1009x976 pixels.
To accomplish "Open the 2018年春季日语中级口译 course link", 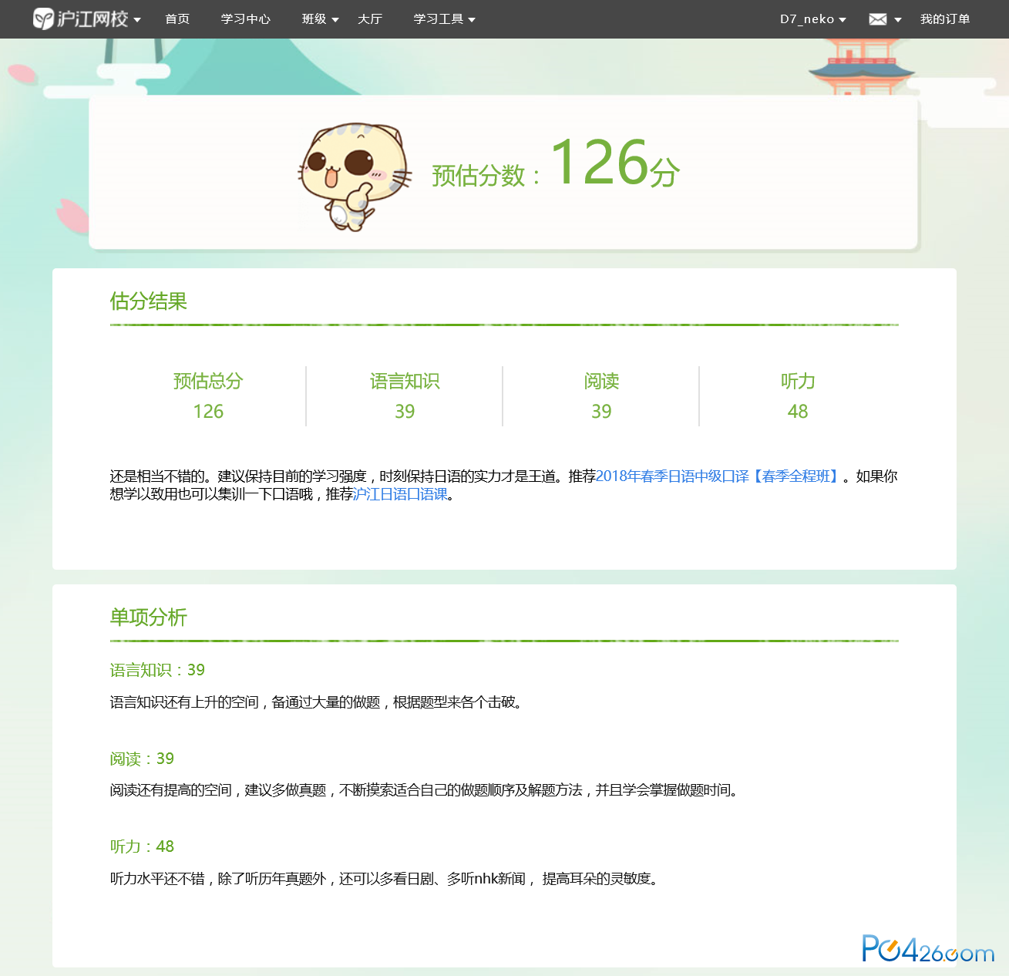I will pyautogui.click(x=719, y=476).
